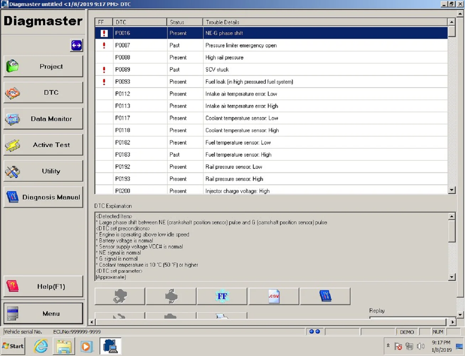
Task: Open the DTC section in the sidebar
Action: pyautogui.click(x=43, y=93)
